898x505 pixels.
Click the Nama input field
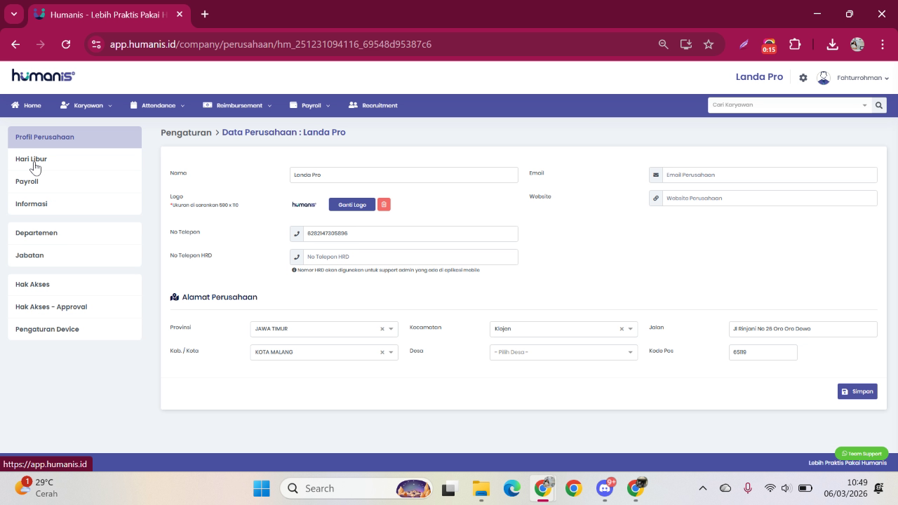point(404,175)
